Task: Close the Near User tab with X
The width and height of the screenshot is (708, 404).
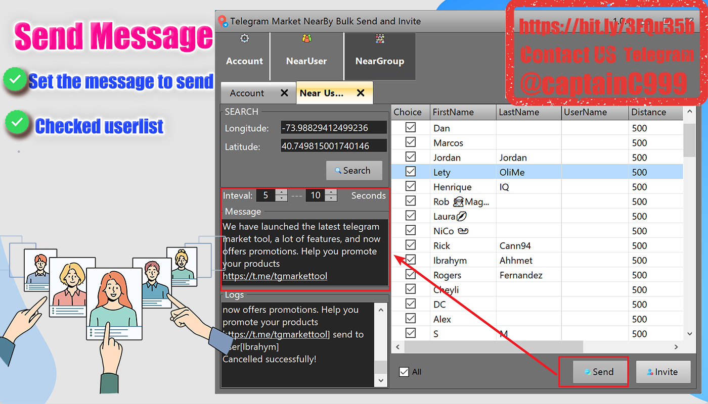Action: (x=361, y=93)
